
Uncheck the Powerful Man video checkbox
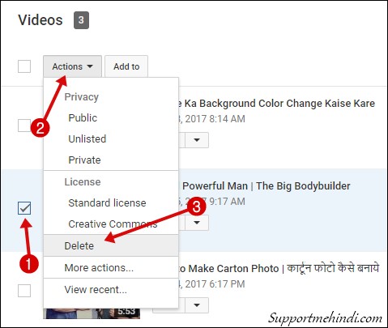[x=24, y=208]
